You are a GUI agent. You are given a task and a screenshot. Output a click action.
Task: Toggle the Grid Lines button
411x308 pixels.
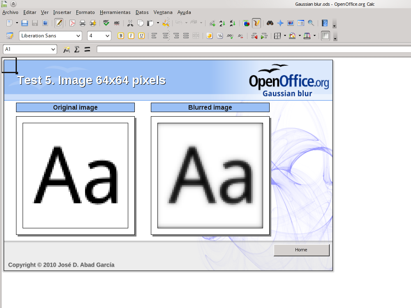(325, 36)
